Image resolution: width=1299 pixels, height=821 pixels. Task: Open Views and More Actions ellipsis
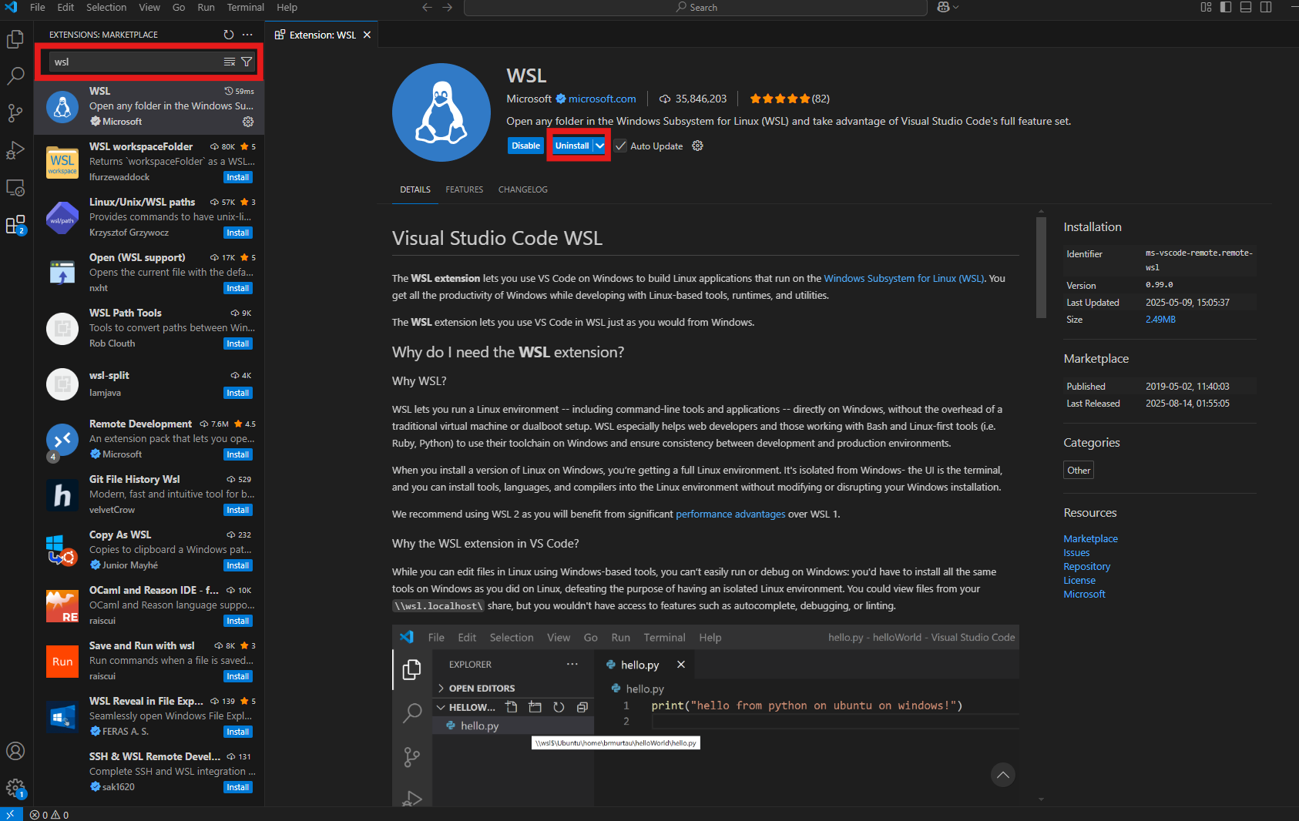247,35
